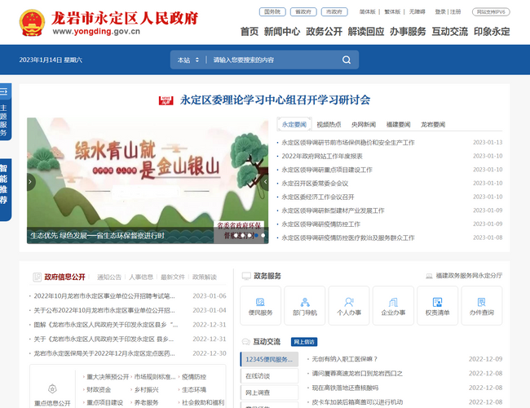This screenshot has width=530, height=408.
Task: Open the 企业办事 service icon
Action: tap(393, 305)
